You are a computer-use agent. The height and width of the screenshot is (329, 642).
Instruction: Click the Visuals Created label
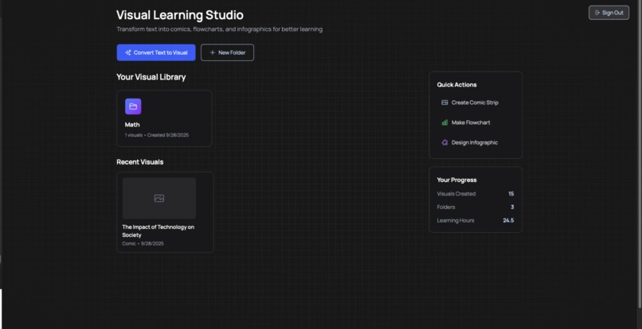456,194
